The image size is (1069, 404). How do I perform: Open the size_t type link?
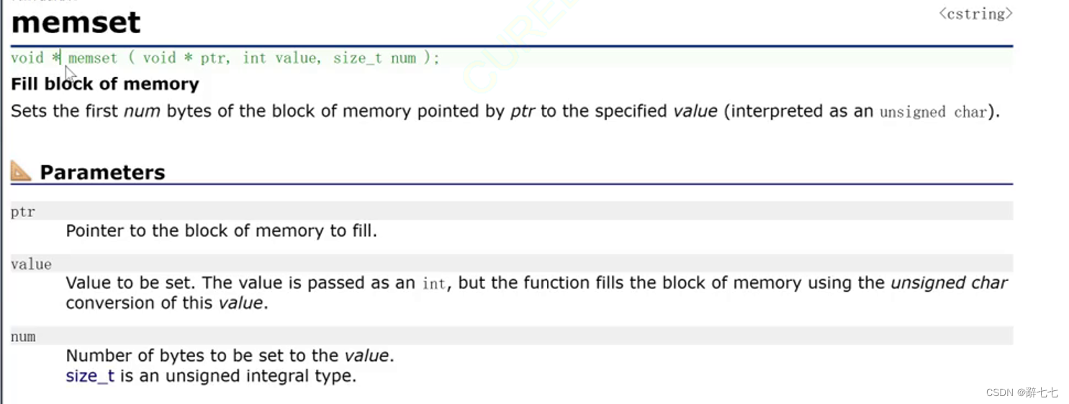point(90,376)
